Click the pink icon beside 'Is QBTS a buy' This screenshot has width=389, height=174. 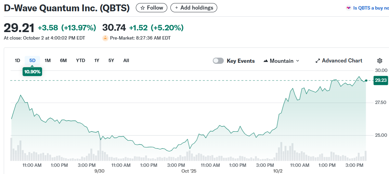[349, 8]
